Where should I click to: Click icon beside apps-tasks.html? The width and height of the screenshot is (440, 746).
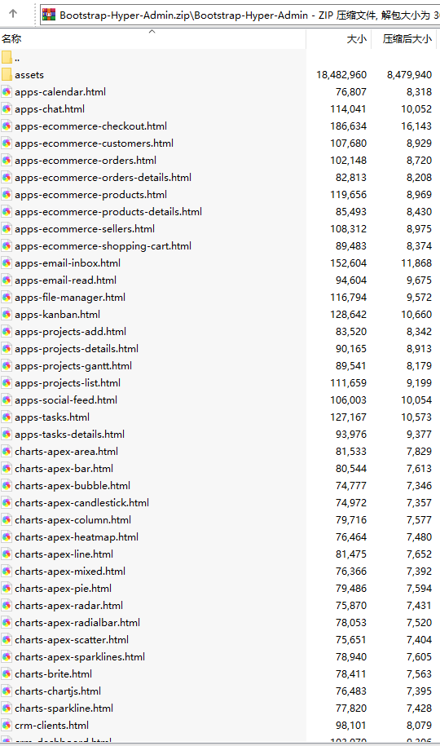coord(7,417)
